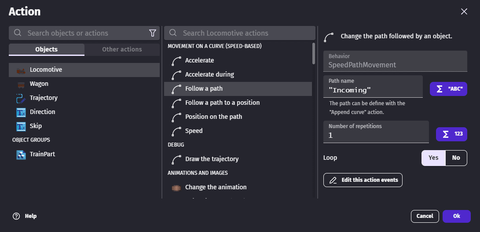
Task: Click the Help question mark icon
Action: (x=16, y=216)
